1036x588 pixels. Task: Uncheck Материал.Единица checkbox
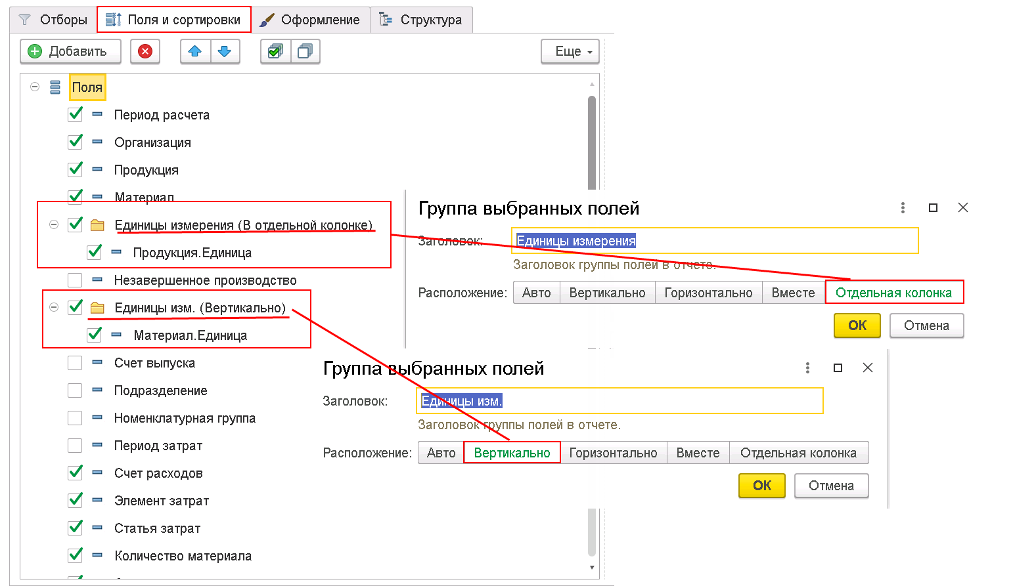click(95, 335)
